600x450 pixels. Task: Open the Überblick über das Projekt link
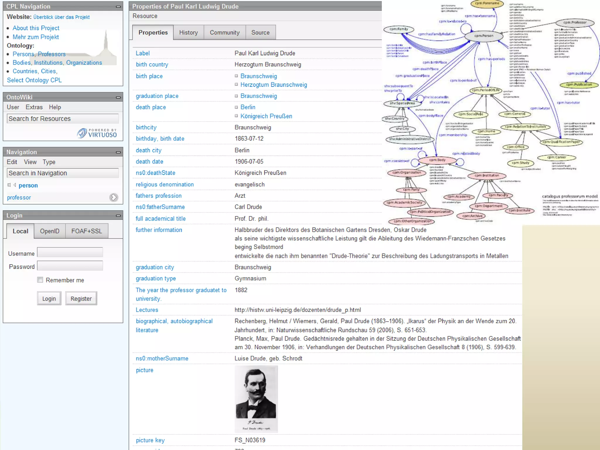click(x=62, y=17)
